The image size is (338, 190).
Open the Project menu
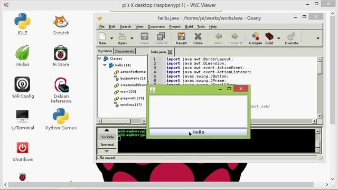[x=175, y=26]
